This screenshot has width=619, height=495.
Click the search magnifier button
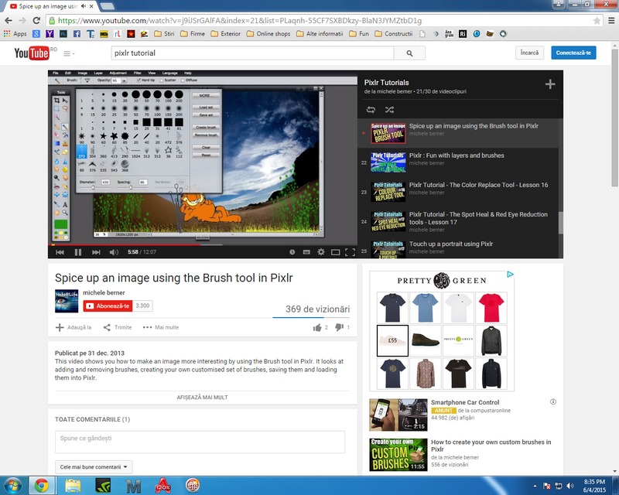coord(409,53)
